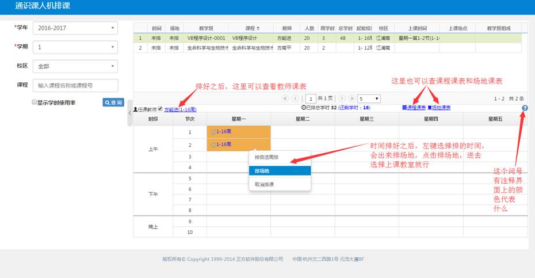Click the clock icon in Monday period 1 cell
Screen dimensions: 535x278
[x=213, y=132]
